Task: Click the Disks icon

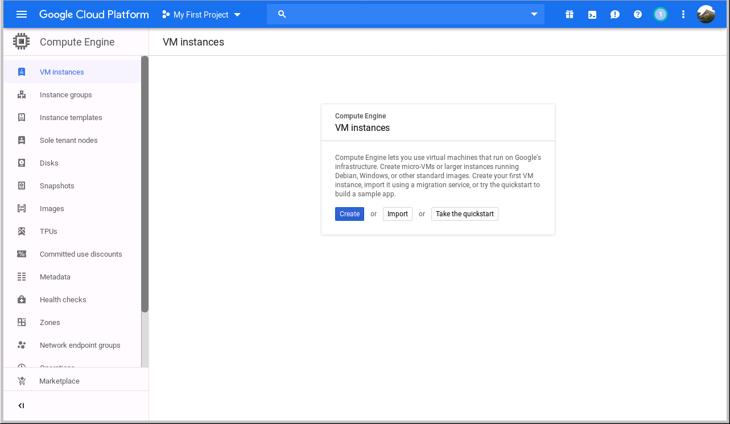Action: coord(22,163)
